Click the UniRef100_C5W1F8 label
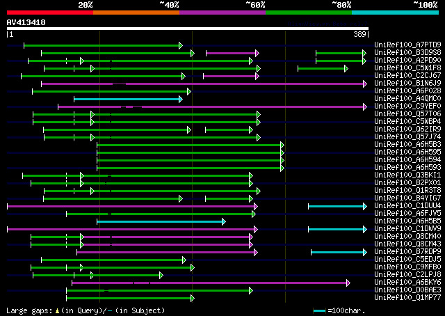 click(407, 68)
